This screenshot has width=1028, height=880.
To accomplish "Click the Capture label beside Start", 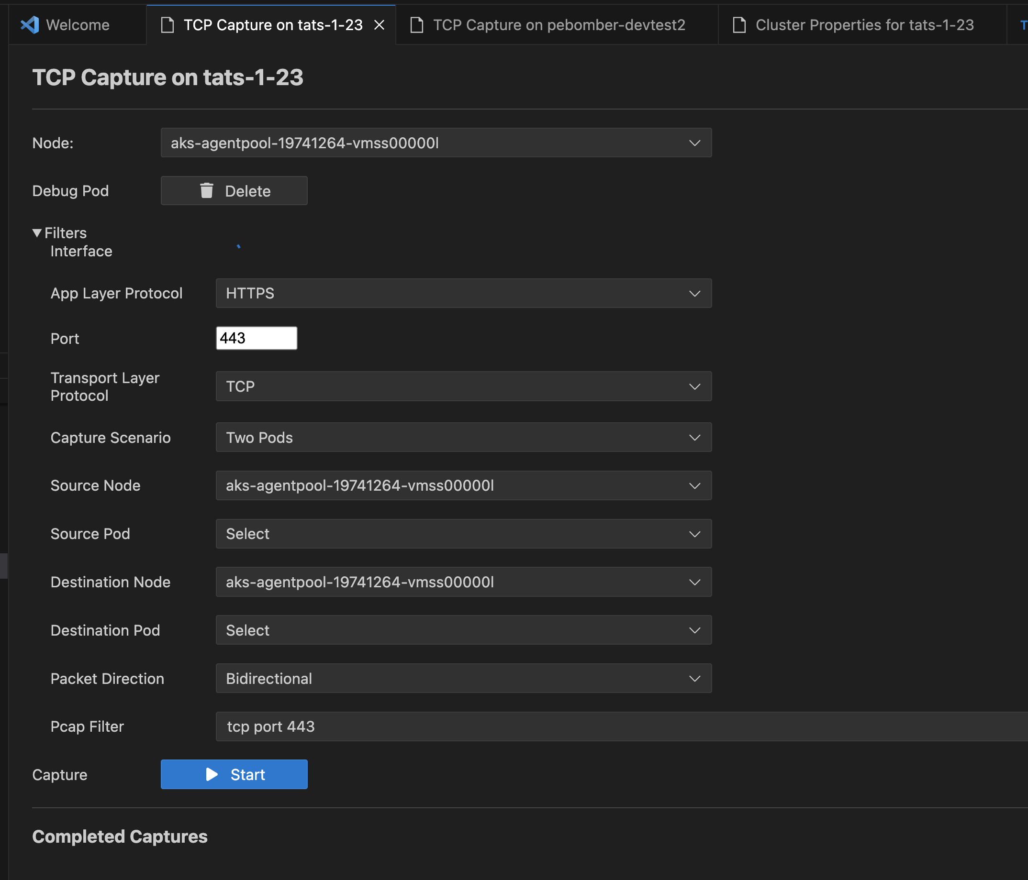I will (59, 775).
